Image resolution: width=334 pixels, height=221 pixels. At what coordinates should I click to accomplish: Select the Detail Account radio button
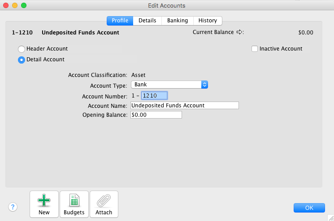click(21, 60)
